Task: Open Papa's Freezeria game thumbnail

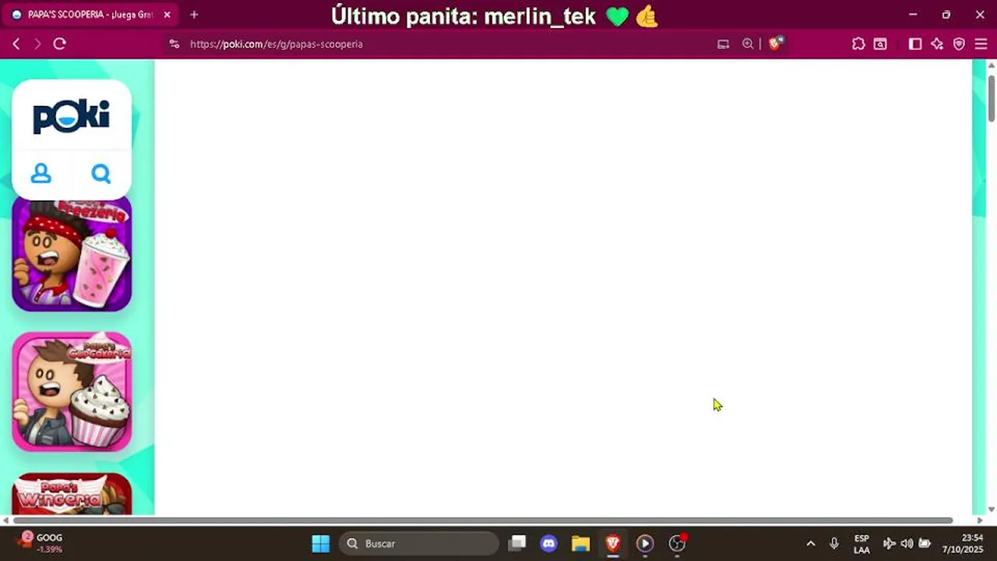Action: pyautogui.click(x=72, y=254)
